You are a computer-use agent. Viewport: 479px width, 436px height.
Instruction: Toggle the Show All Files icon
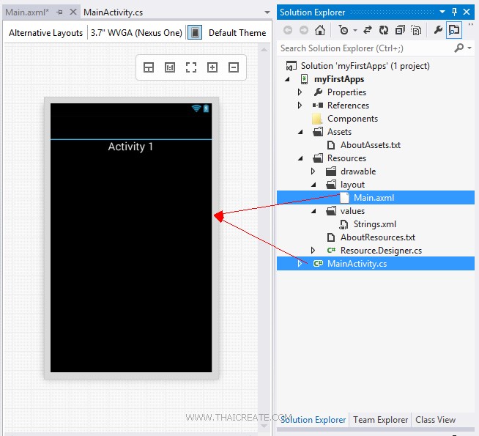(x=416, y=30)
